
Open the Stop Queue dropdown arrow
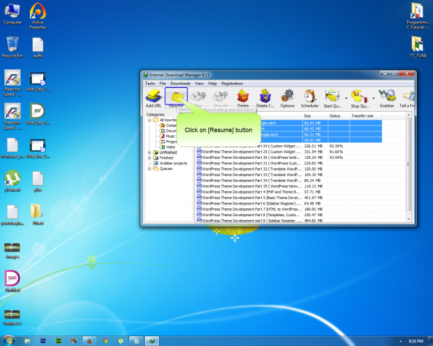[x=373, y=97]
